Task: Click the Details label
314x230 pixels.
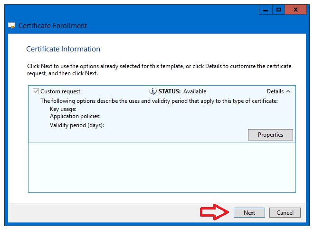Action: point(276,91)
